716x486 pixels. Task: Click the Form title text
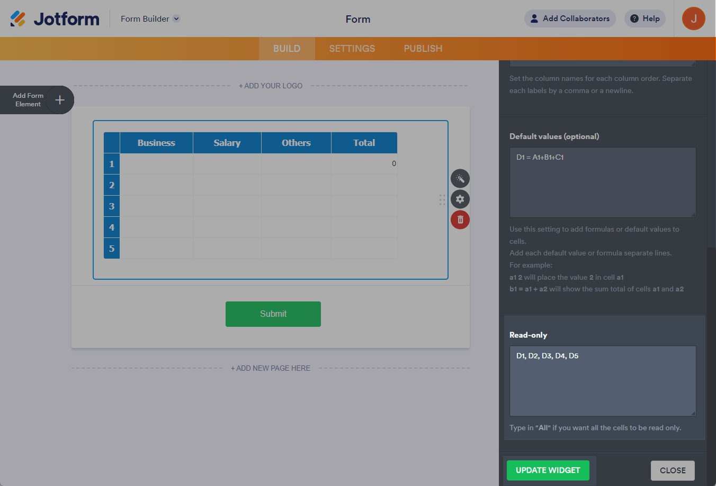click(358, 19)
